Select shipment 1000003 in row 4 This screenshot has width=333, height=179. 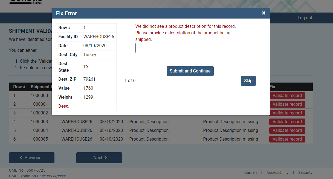pyautogui.click(x=39, y=122)
